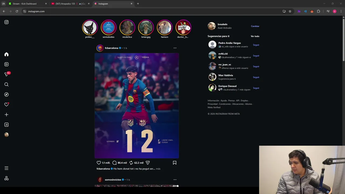Open Información footer link

213,101
